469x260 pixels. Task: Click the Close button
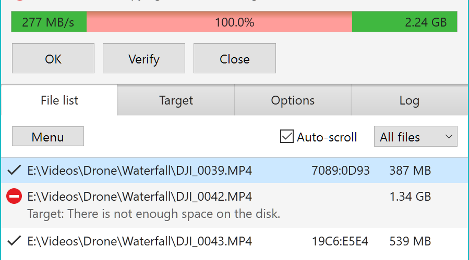[235, 58]
